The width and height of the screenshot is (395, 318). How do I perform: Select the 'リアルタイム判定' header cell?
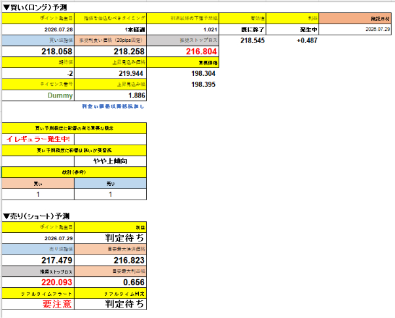[x=110, y=293]
